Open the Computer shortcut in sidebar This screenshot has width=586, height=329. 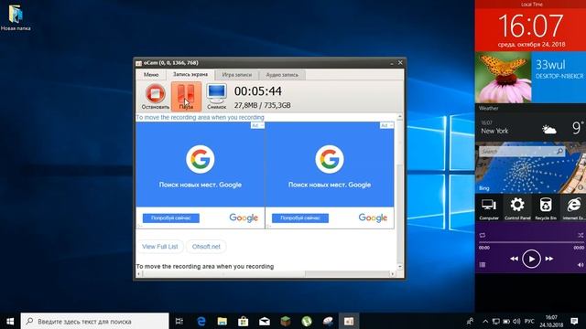coord(489,207)
